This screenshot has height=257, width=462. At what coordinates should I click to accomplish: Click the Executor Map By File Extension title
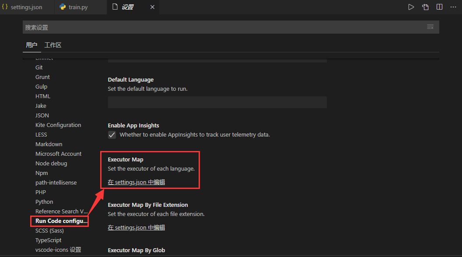147,205
